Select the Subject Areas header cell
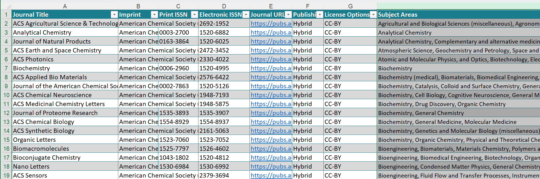This screenshot has width=540, height=179. click(x=458, y=15)
